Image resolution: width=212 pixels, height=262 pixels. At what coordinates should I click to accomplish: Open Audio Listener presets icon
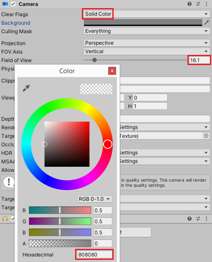(x=198, y=219)
